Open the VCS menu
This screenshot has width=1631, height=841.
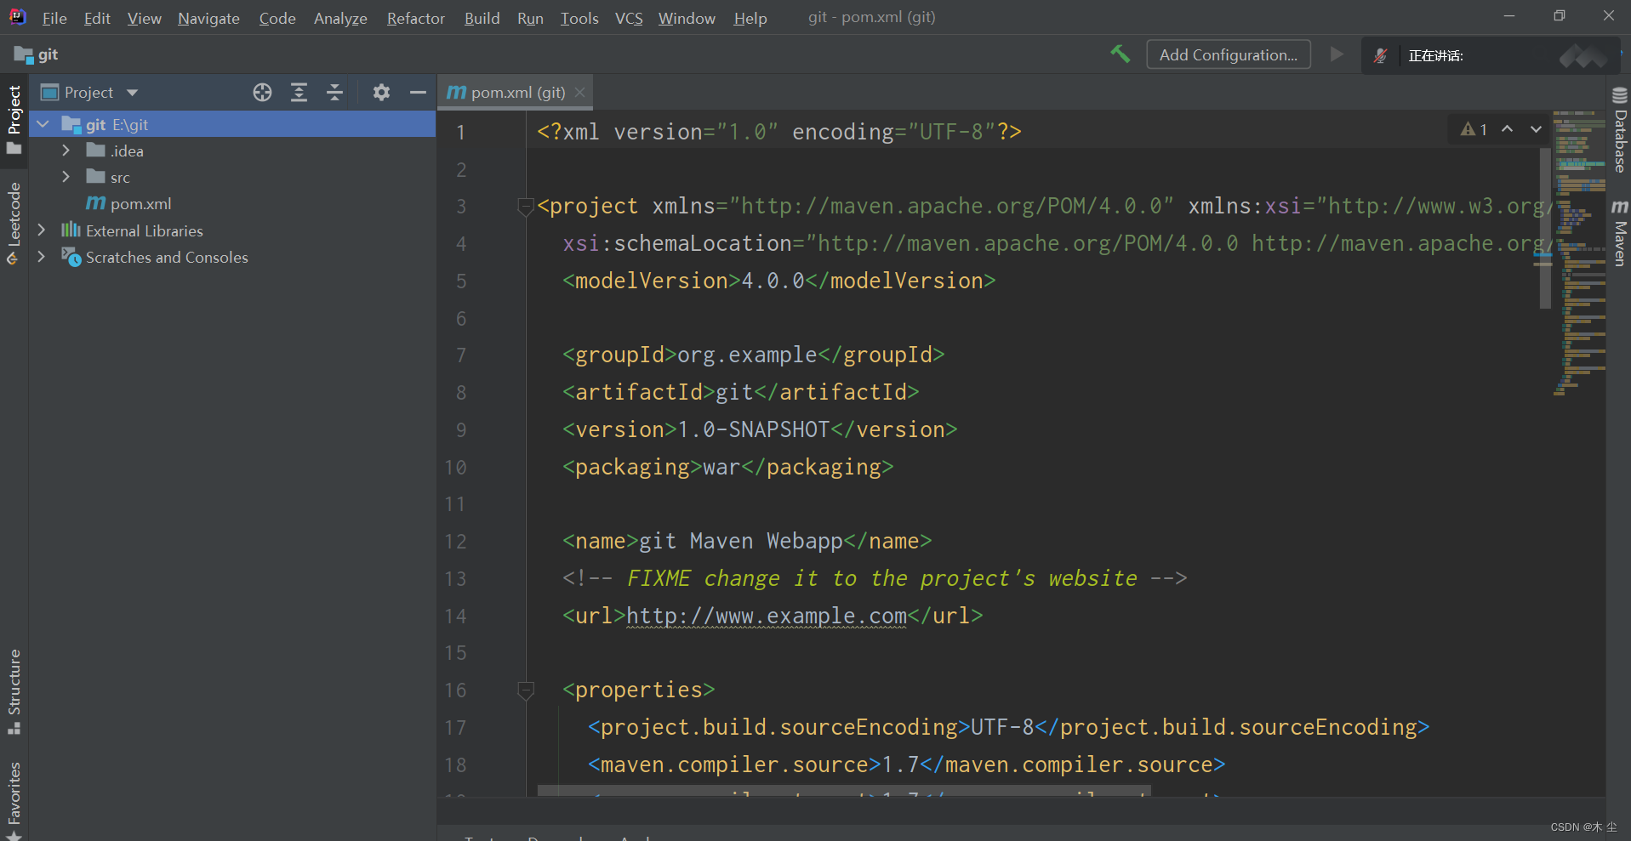pyautogui.click(x=629, y=18)
